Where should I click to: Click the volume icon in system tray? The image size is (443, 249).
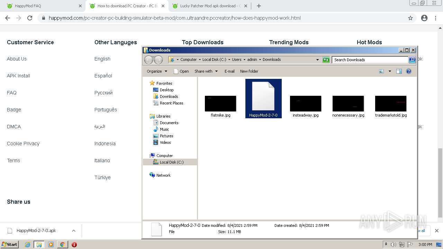click(x=394, y=245)
